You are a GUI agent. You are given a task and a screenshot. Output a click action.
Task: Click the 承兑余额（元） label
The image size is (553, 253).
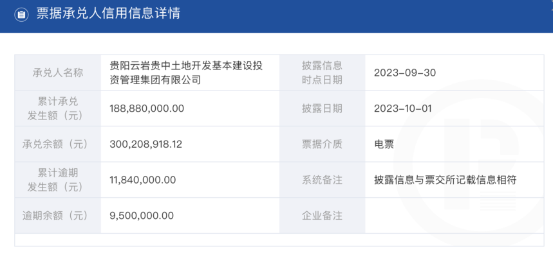(57, 144)
